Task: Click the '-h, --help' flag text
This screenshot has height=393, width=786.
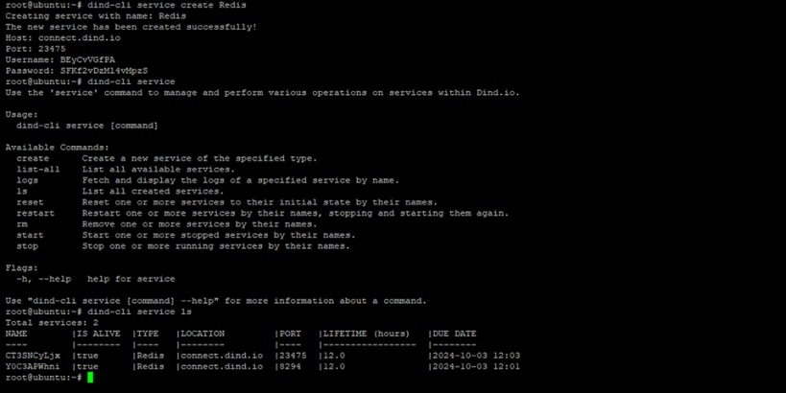Action: point(43,279)
